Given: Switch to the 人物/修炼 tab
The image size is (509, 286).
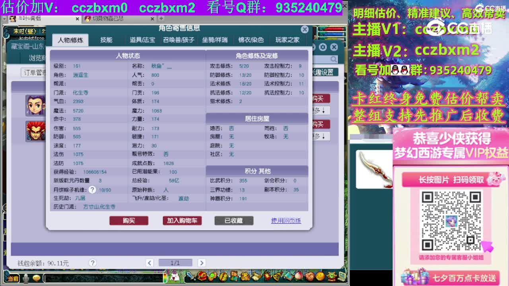Looking at the screenshot, I should point(70,40).
